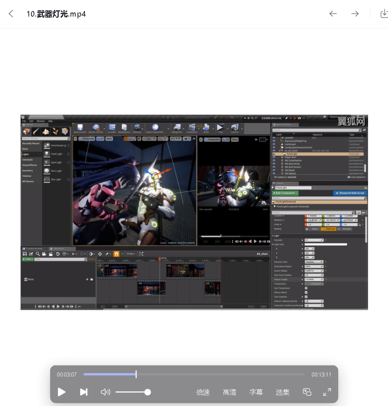Viewport: 388px width, 406px height.
Task: Select the Geometry Editing mode icon
Action: [x=65, y=132]
